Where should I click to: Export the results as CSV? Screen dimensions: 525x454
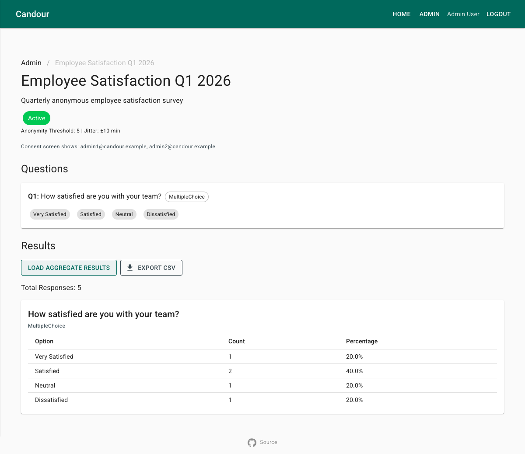pyautogui.click(x=151, y=268)
